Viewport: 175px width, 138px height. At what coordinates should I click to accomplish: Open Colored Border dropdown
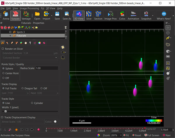pyautogui.click(x=30, y=58)
